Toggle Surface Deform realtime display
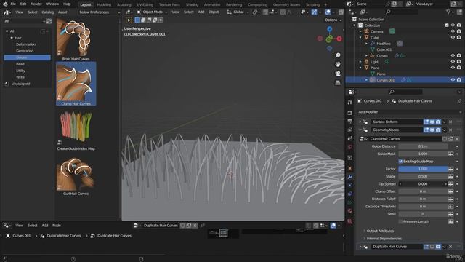The height and width of the screenshot is (262, 465). tap(432, 122)
